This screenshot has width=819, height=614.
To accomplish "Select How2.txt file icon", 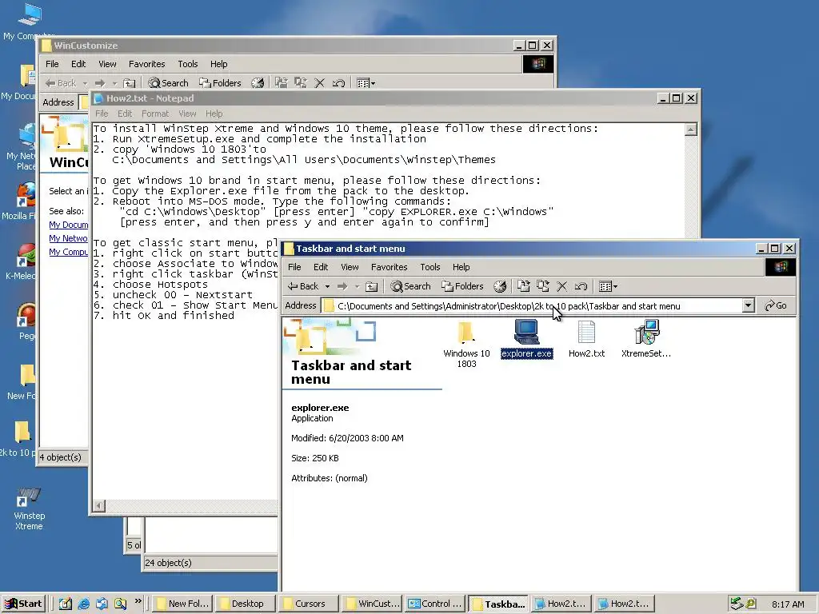I will pos(586,332).
